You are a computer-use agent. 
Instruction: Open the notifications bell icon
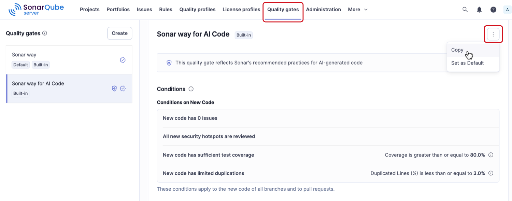coord(479,10)
